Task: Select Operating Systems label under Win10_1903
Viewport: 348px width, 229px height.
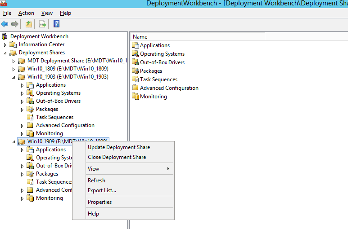Action: [59, 93]
